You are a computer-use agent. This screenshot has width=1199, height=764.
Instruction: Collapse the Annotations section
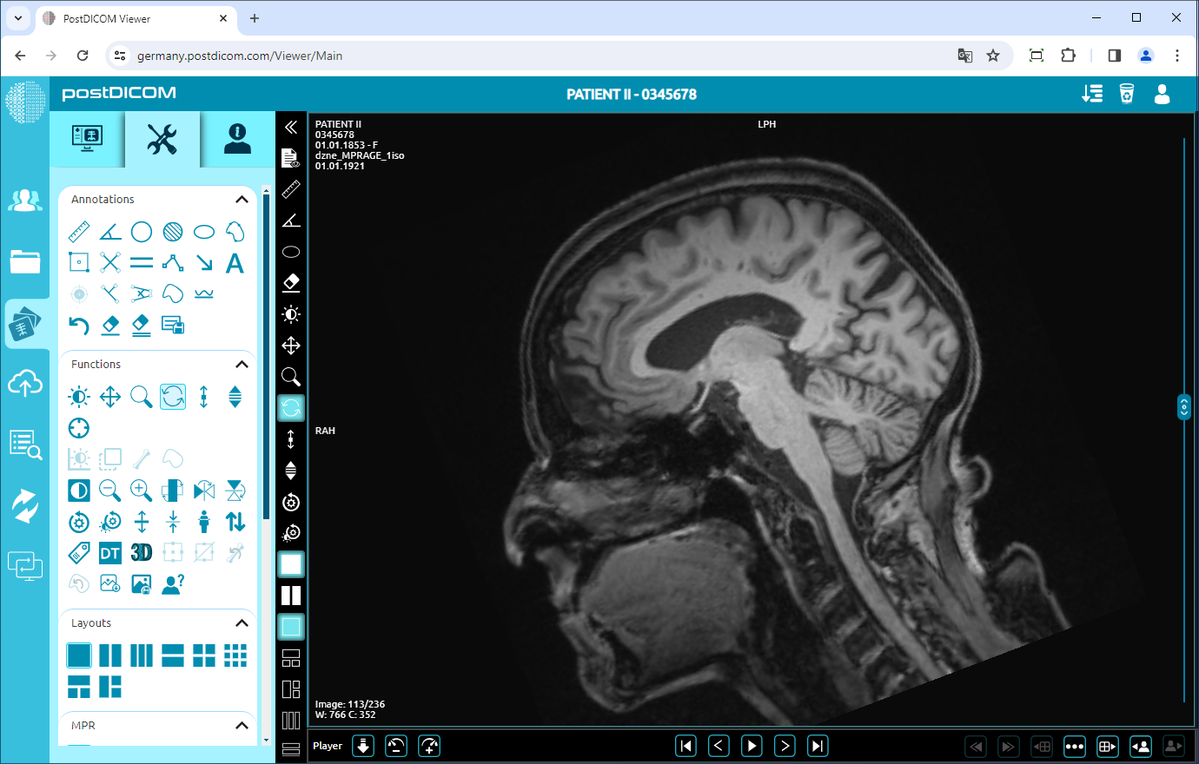242,199
